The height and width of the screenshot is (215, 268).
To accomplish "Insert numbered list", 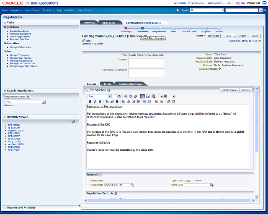I will point(150,102).
